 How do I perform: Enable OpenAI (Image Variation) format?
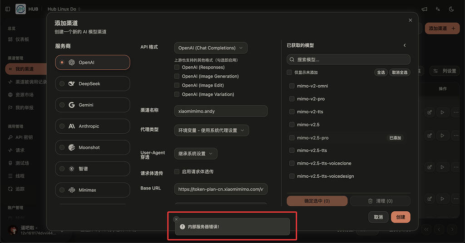tap(177, 94)
